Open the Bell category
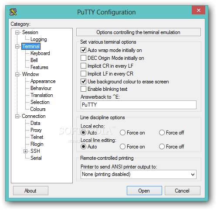Image resolution: width=217 pixels, height=210 pixels. tap(34, 60)
